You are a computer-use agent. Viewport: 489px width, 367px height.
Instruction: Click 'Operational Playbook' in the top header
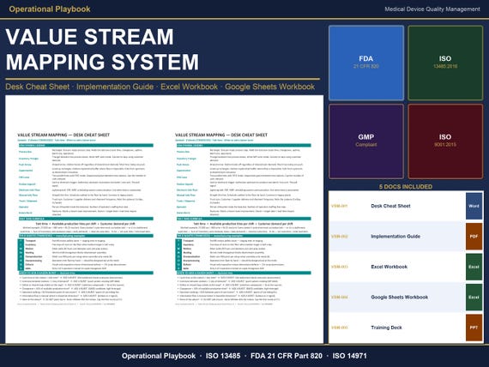(x=50, y=9)
